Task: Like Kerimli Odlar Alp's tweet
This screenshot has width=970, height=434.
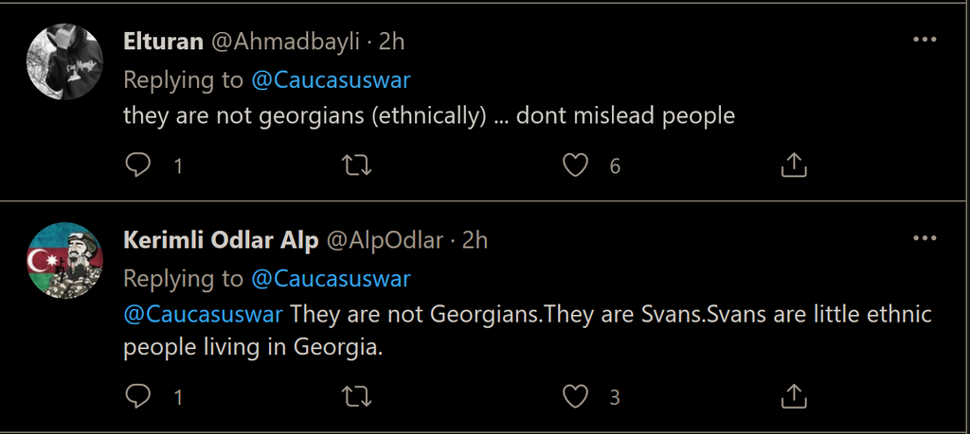Action: click(x=575, y=396)
